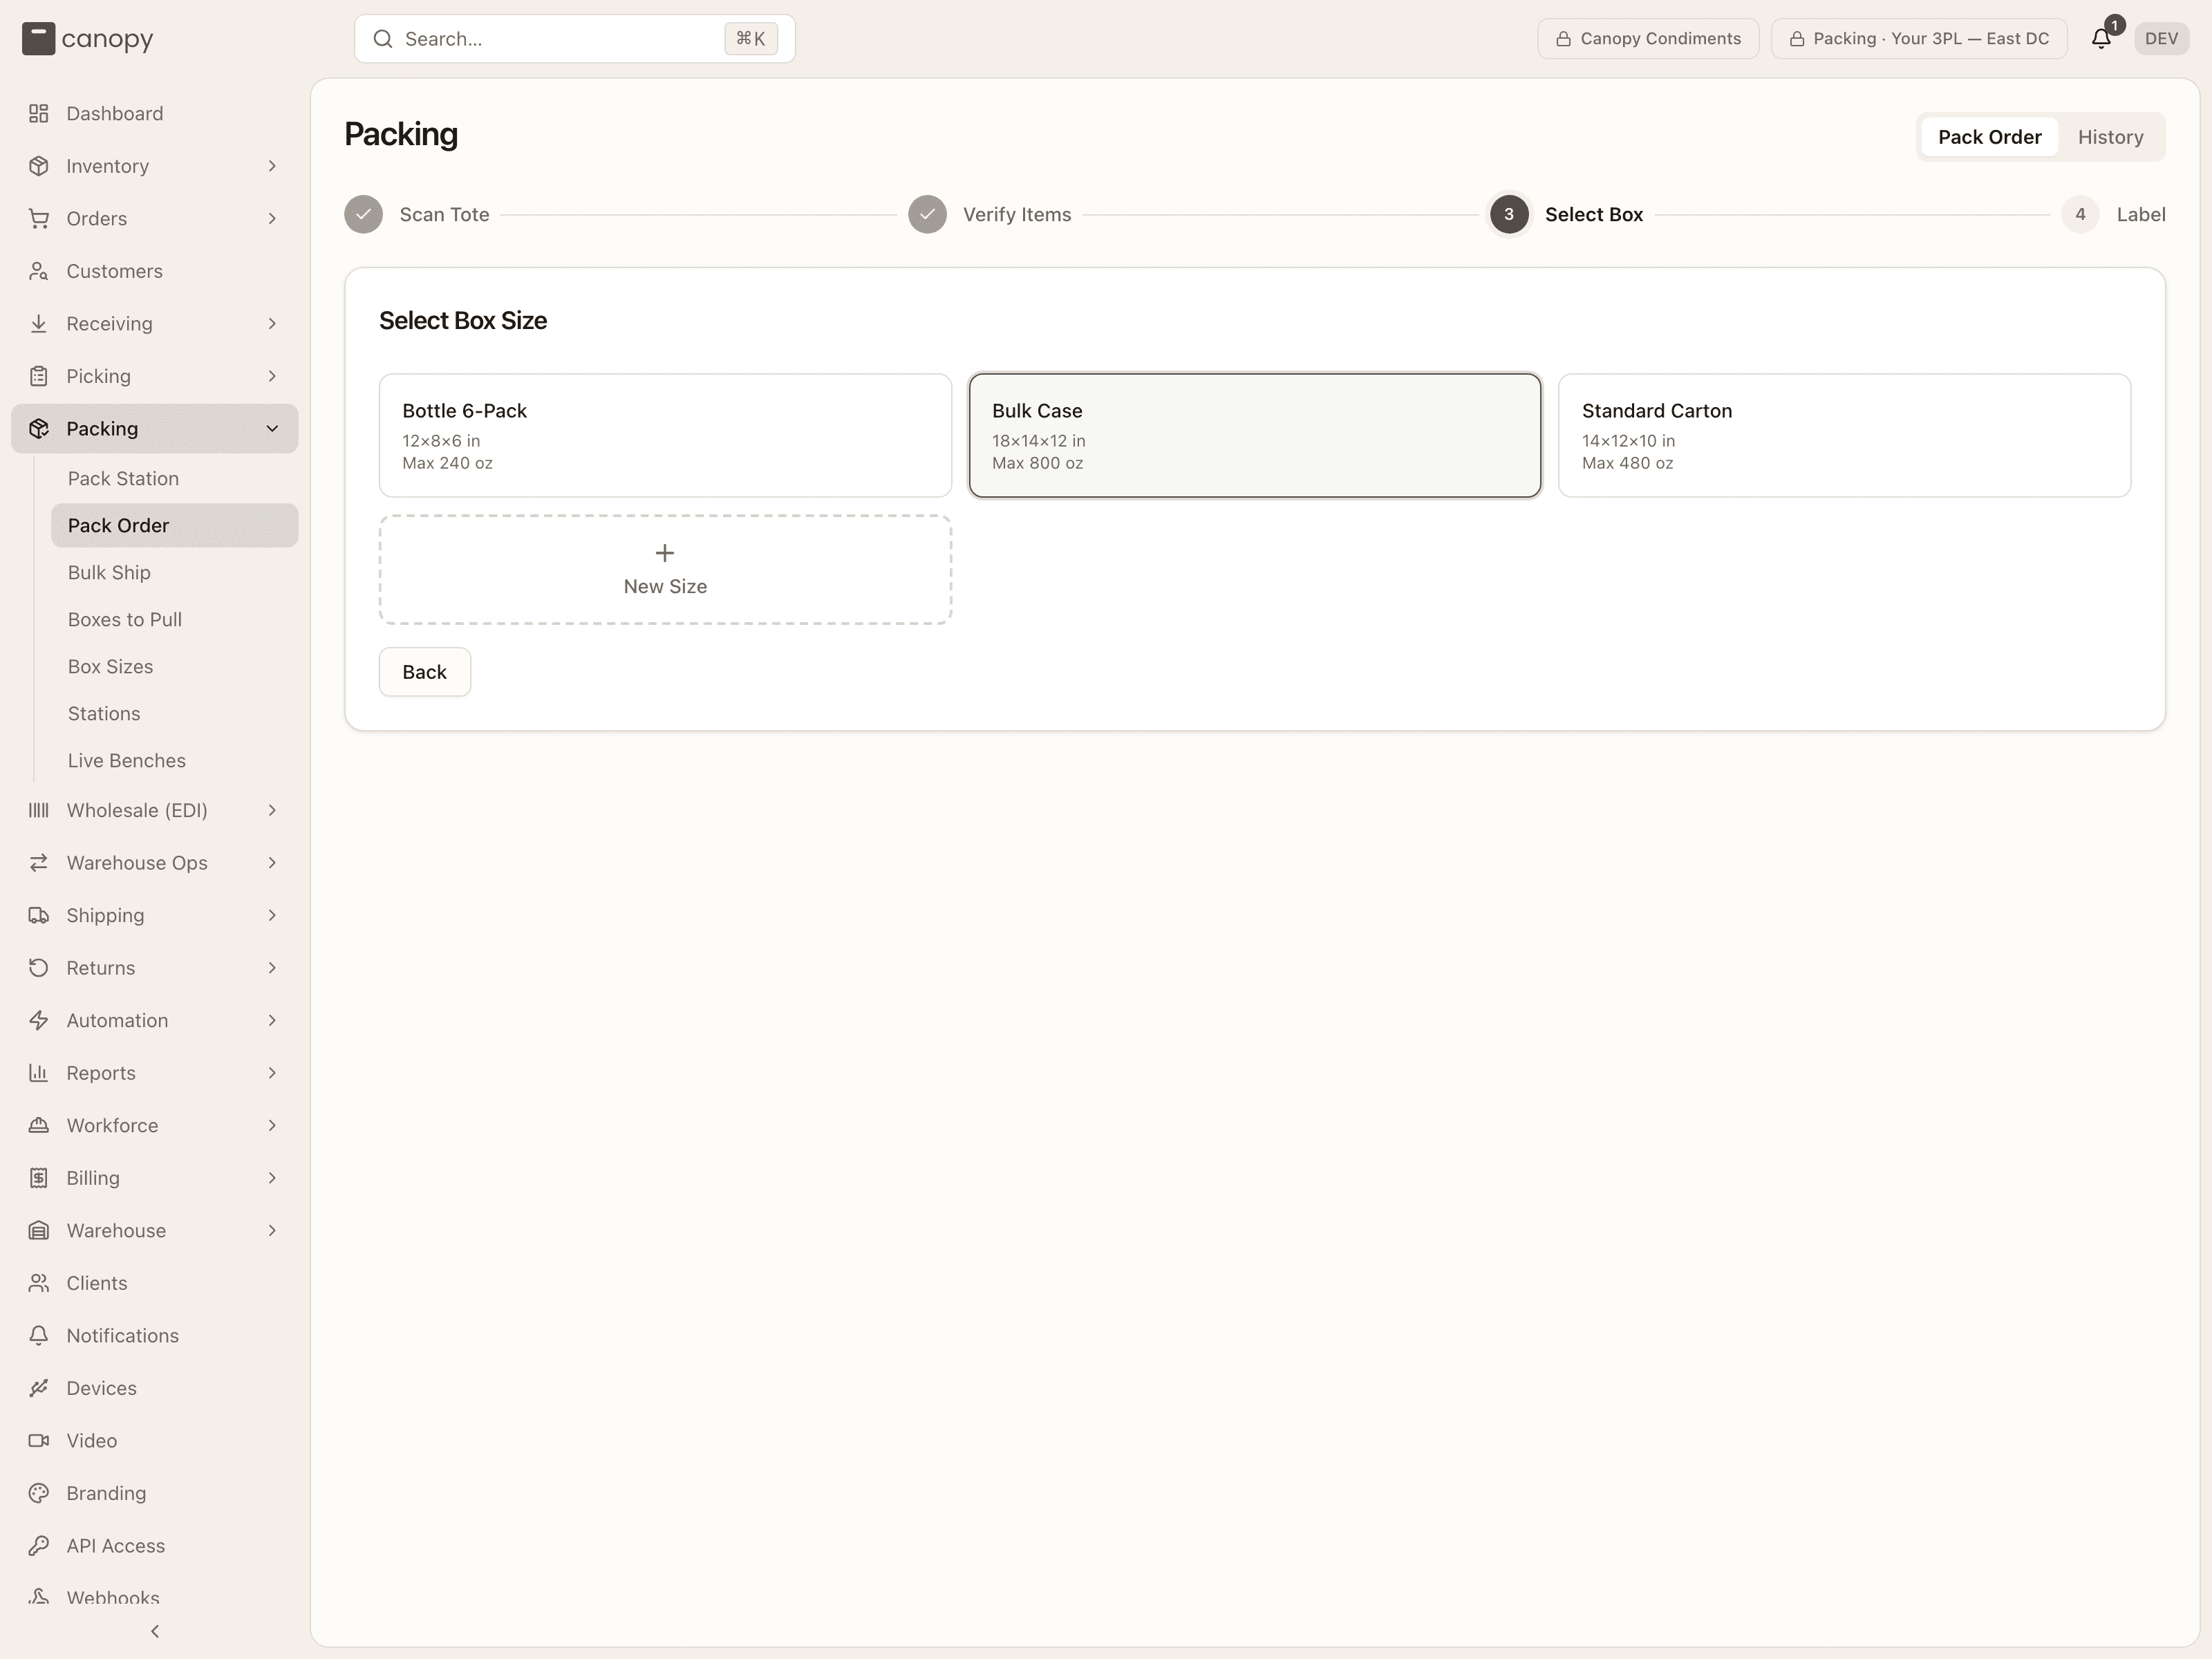Open the DEV user avatar
This screenshot has height=1659, width=2212.
2161,39
